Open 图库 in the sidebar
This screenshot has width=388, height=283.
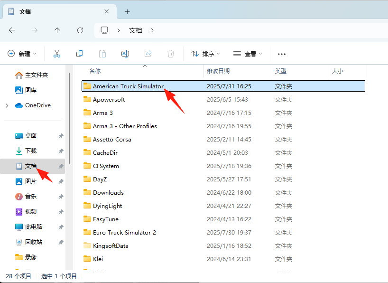pyautogui.click(x=26, y=90)
